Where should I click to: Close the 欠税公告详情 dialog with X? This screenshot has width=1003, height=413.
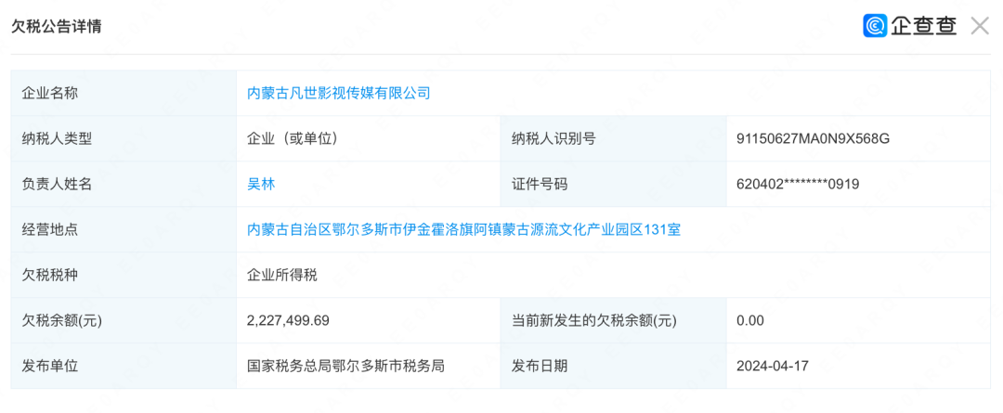(980, 26)
